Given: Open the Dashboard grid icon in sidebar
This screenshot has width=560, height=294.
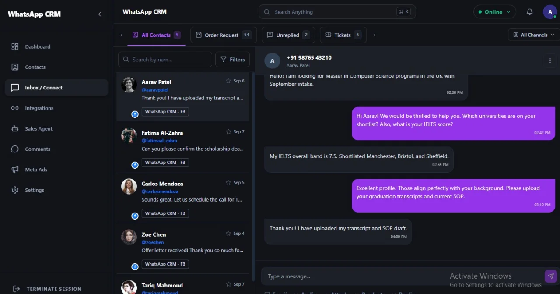Looking at the screenshot, I should [x=15, y=46].
